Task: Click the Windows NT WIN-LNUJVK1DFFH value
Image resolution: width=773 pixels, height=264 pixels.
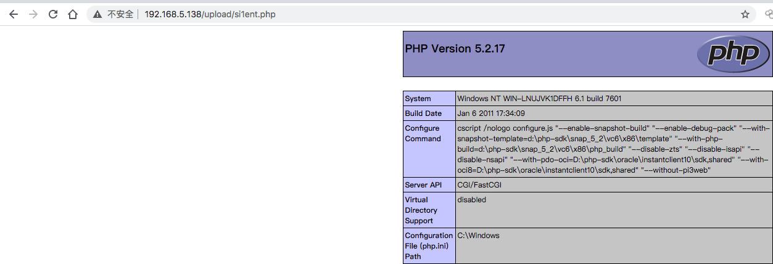Action: (539, 98)
